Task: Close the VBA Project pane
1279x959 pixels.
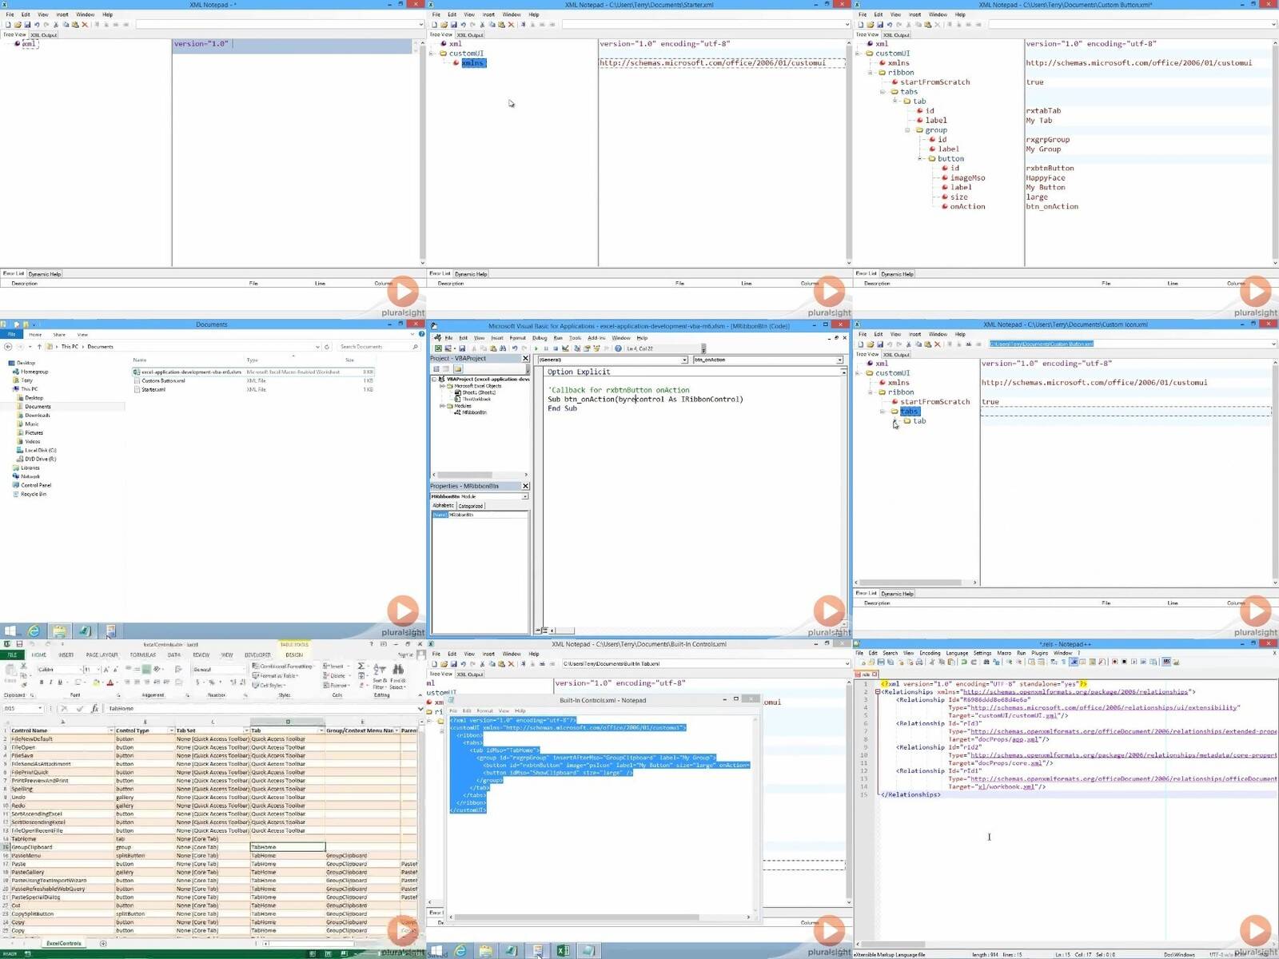Action: pyautogui.click(x=525, y=358)
